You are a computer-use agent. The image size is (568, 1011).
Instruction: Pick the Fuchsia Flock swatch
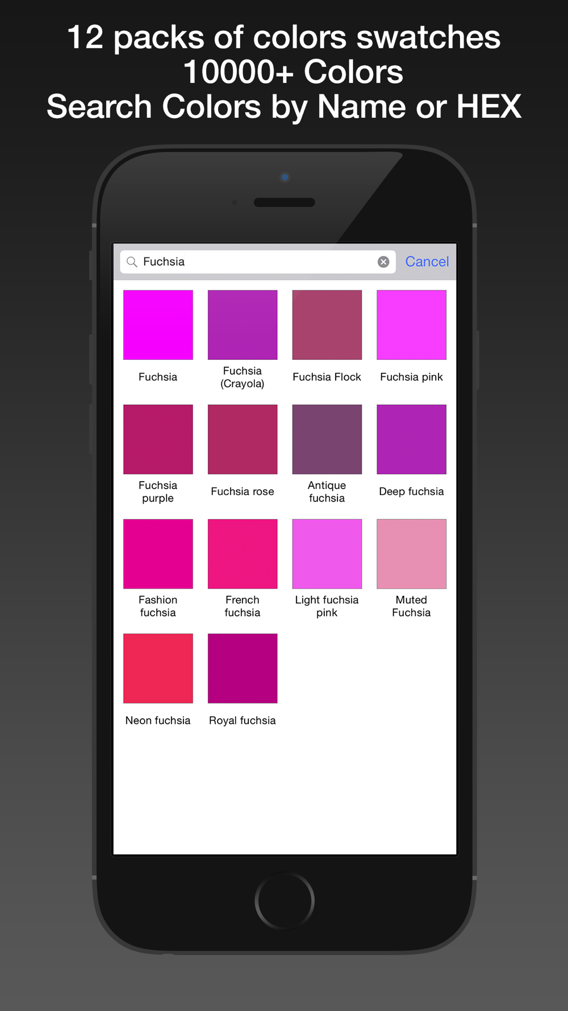[x=327, y=325]
